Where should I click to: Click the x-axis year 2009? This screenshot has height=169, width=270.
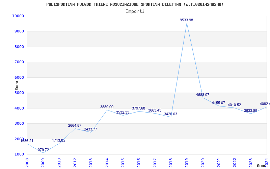43,163
